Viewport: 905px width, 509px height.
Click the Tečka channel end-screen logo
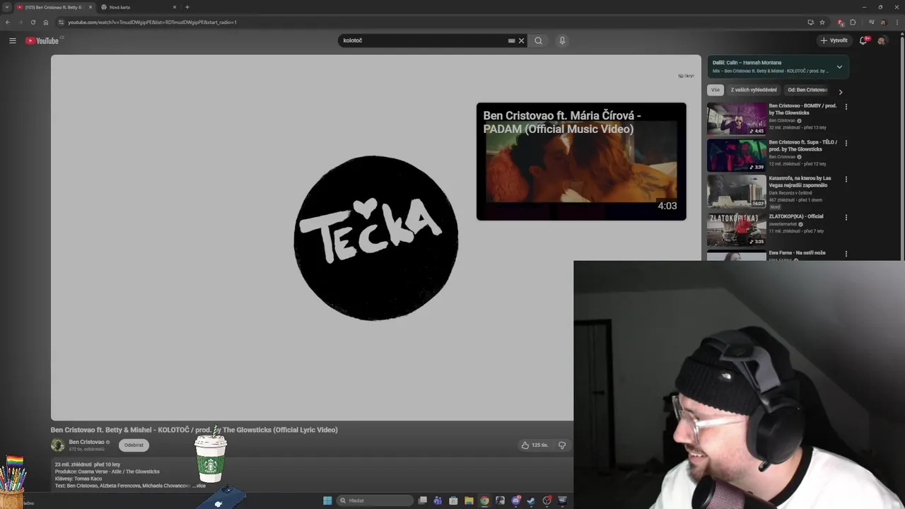376,238
